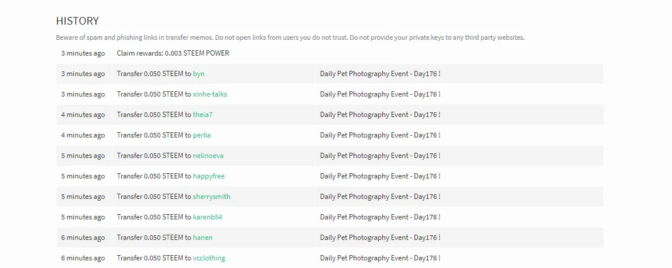Viewport: 672px width, 268px height.
Task: Open vcclothing account link
Action: click(x=209, y=258)
